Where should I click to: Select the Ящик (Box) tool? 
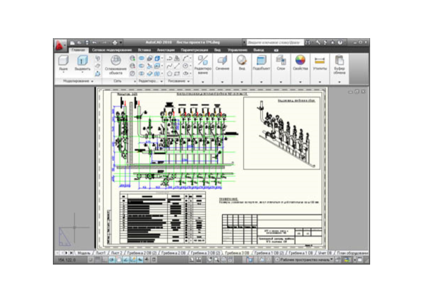(x=63, y=64)
